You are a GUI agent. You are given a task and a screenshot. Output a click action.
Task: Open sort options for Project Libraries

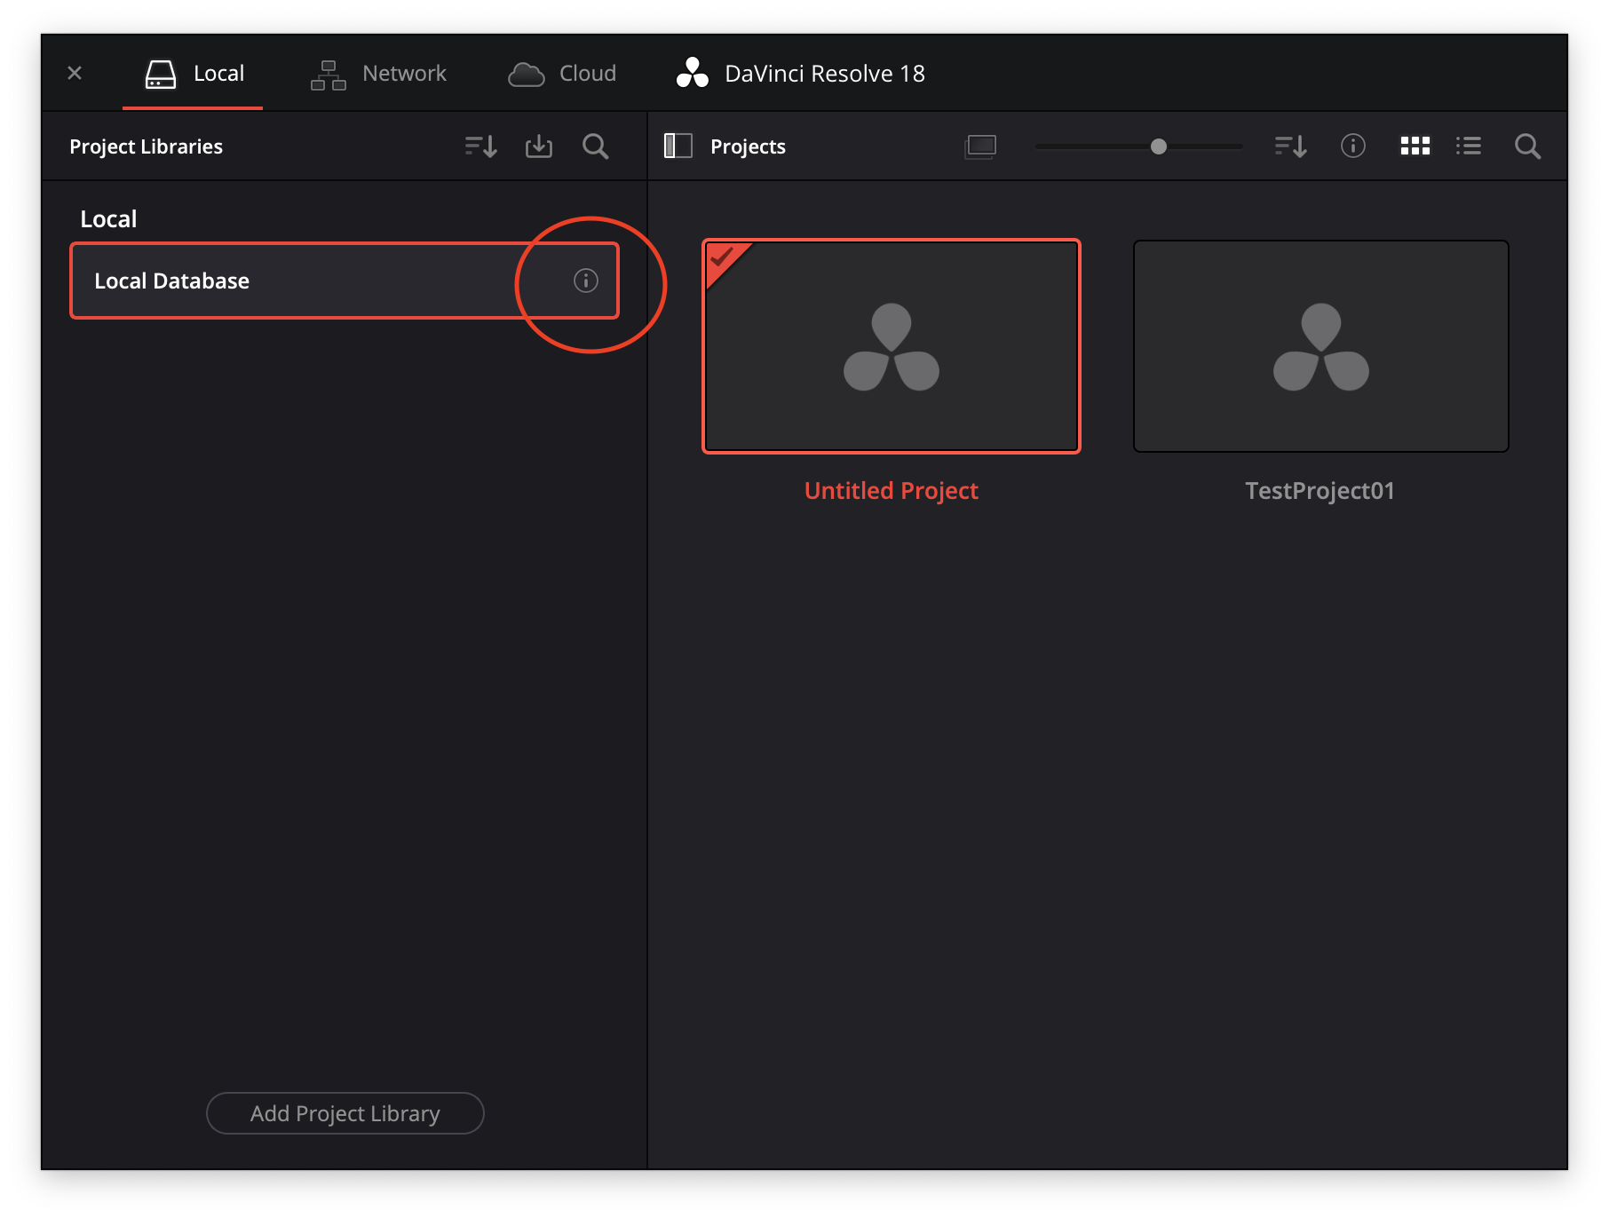(480, 146)
